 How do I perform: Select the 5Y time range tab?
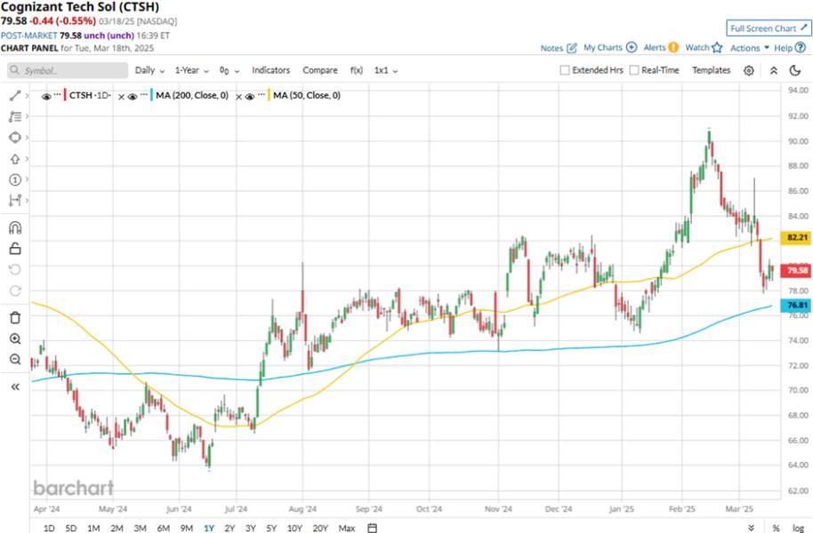coord(271,528)
